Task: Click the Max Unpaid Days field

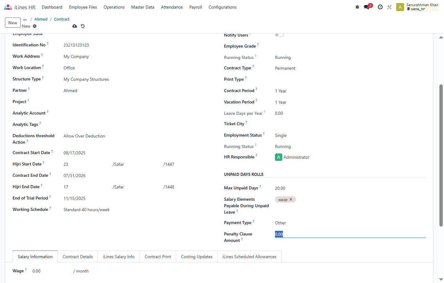Action: pos(350,188)
